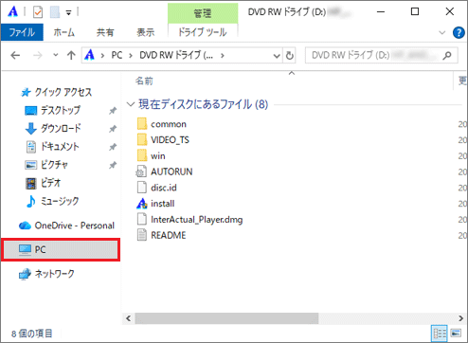This screenshot has height=343, width=468.
Task: Open the quick access toolbar customize arrow
Action: [68, 12]
